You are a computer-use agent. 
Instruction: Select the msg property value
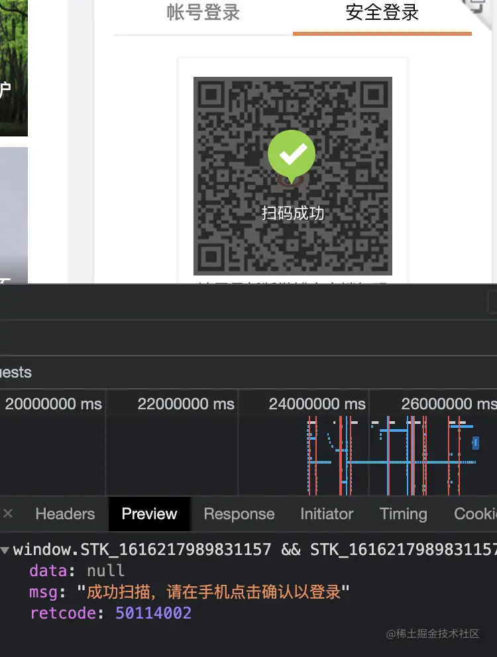[213, 592]
